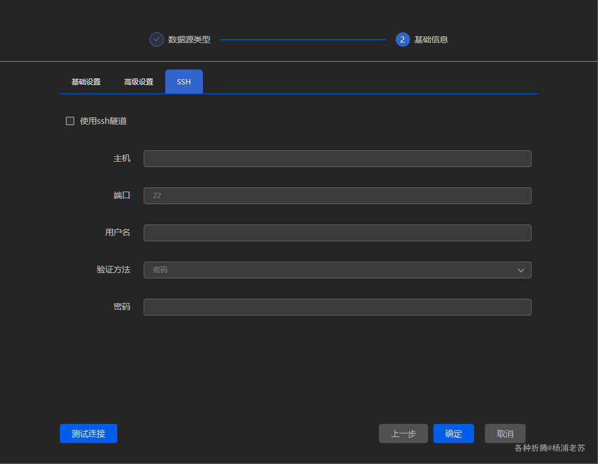Switch to the 基础设置 tab
The image size is (598, 464).
point(86,81)
